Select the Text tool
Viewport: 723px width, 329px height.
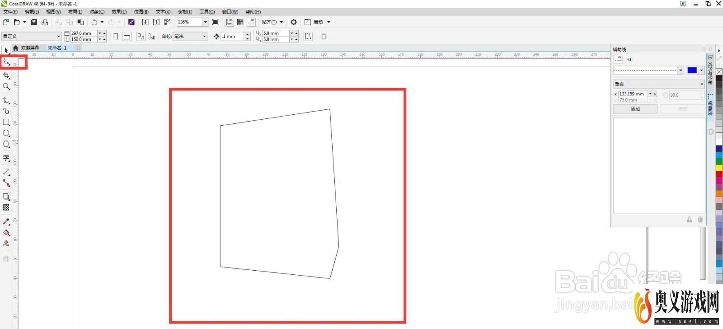[x=6, y=158]
